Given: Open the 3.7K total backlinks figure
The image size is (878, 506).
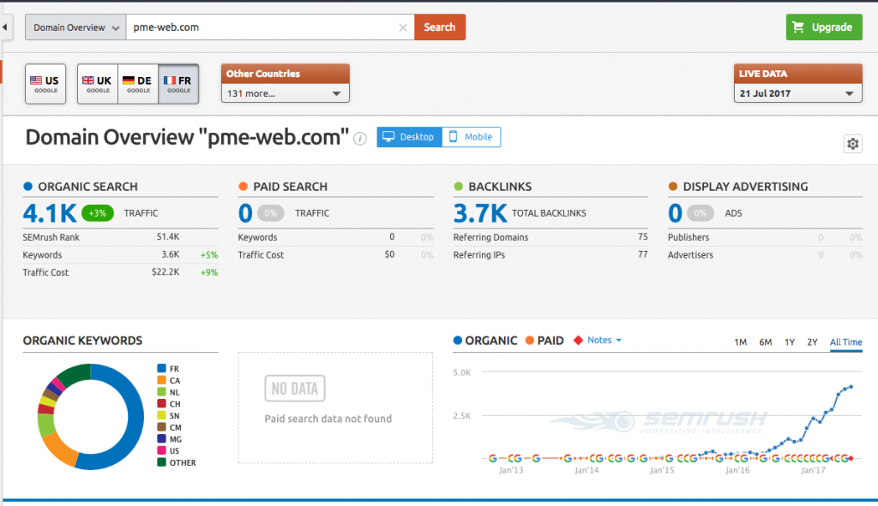Looking at the screenshot, I should tap(480, 213).
